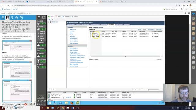This screenshot has height=110, width=196.
Task: Toggle the On button for PLABESXI02
Action: click(x=43, y=50)
